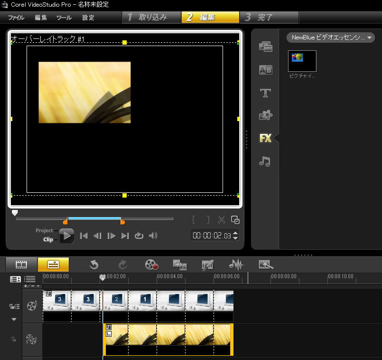
Task: Click the Undo arrow in timeline toolbar
Action: click(x=94, y=265)
